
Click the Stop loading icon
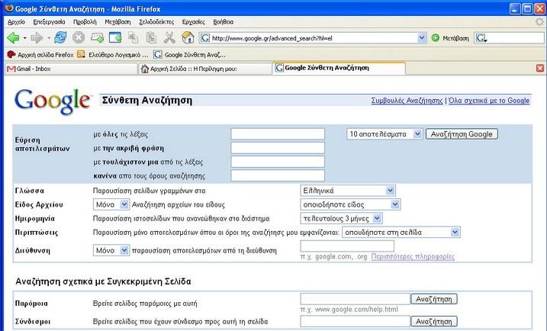(79, 37)
